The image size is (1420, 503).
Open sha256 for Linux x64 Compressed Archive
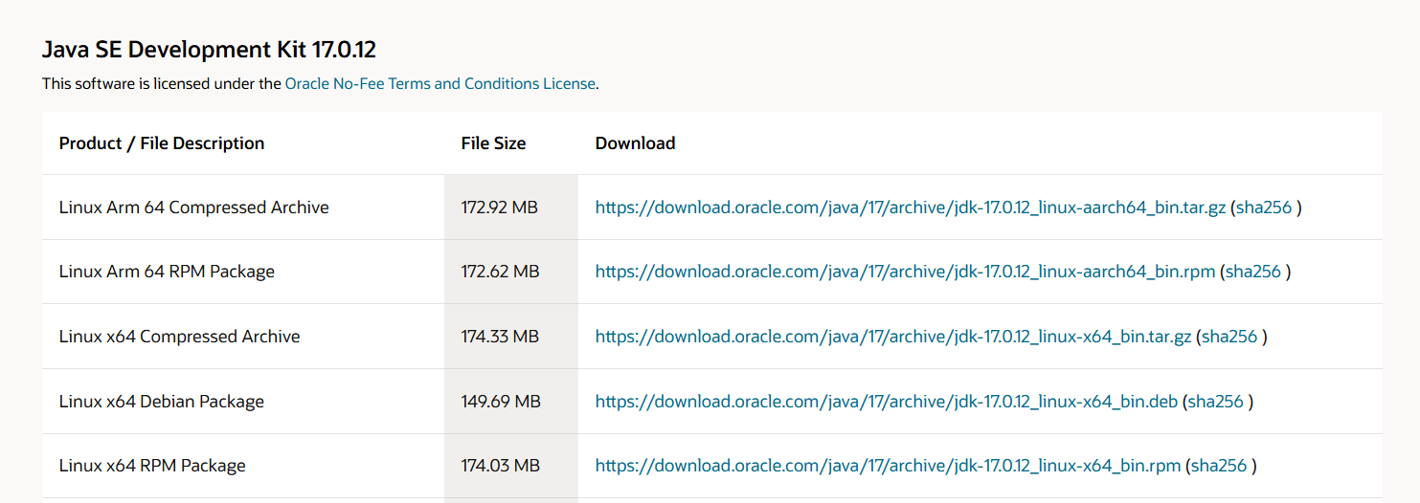tap(1229, 337)
